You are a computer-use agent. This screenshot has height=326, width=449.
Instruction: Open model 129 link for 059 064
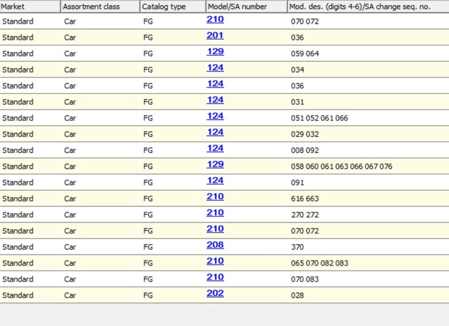pyautogui.click(x=215, y=52)
